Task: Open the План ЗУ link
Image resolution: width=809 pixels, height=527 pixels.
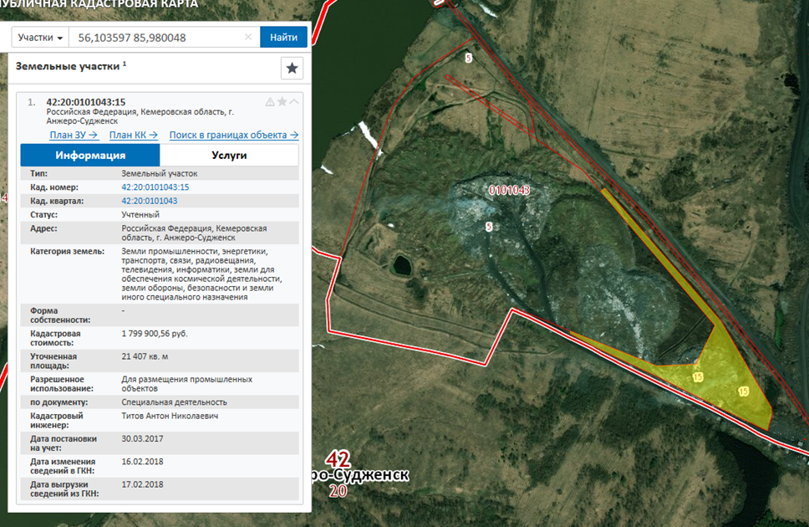Action: pos(74,135)
